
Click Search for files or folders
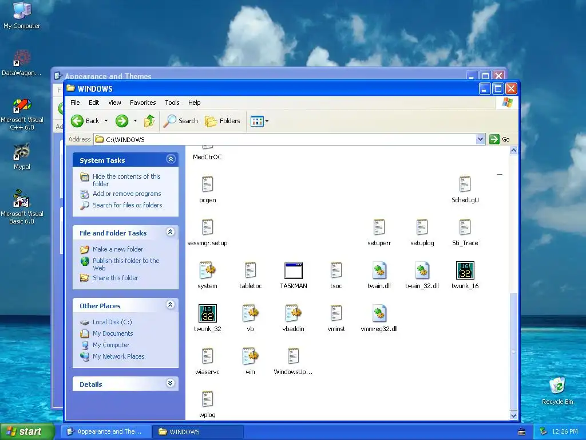(128, 205)
